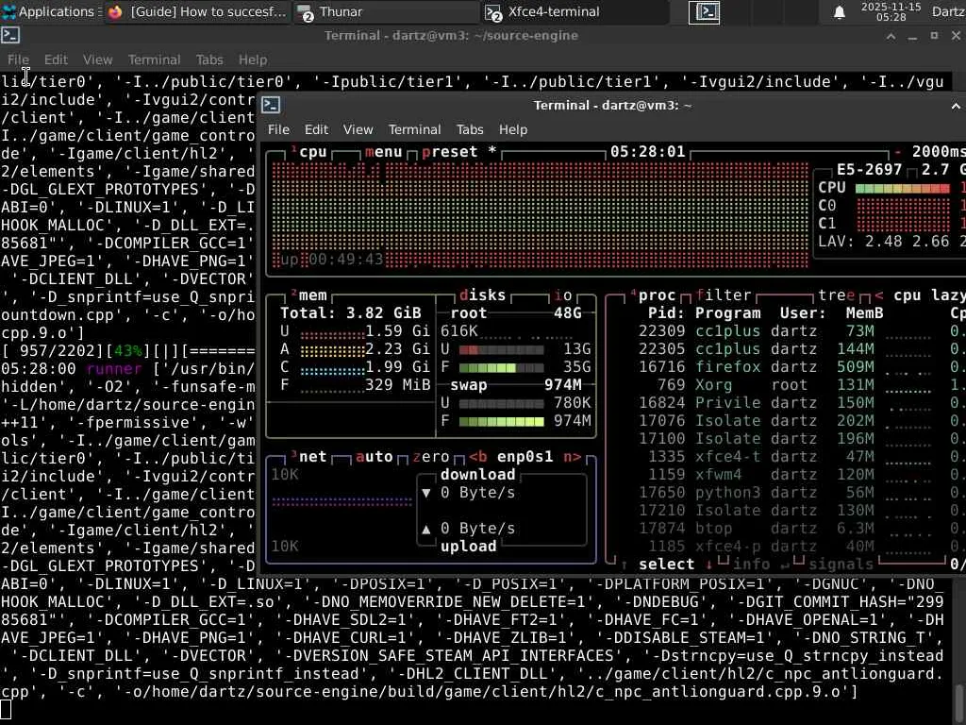Open Terminal menu in btop terminal window

[415, 129]
